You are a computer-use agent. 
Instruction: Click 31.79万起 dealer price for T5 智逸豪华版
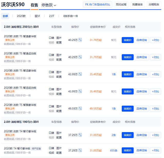(96, 40)
